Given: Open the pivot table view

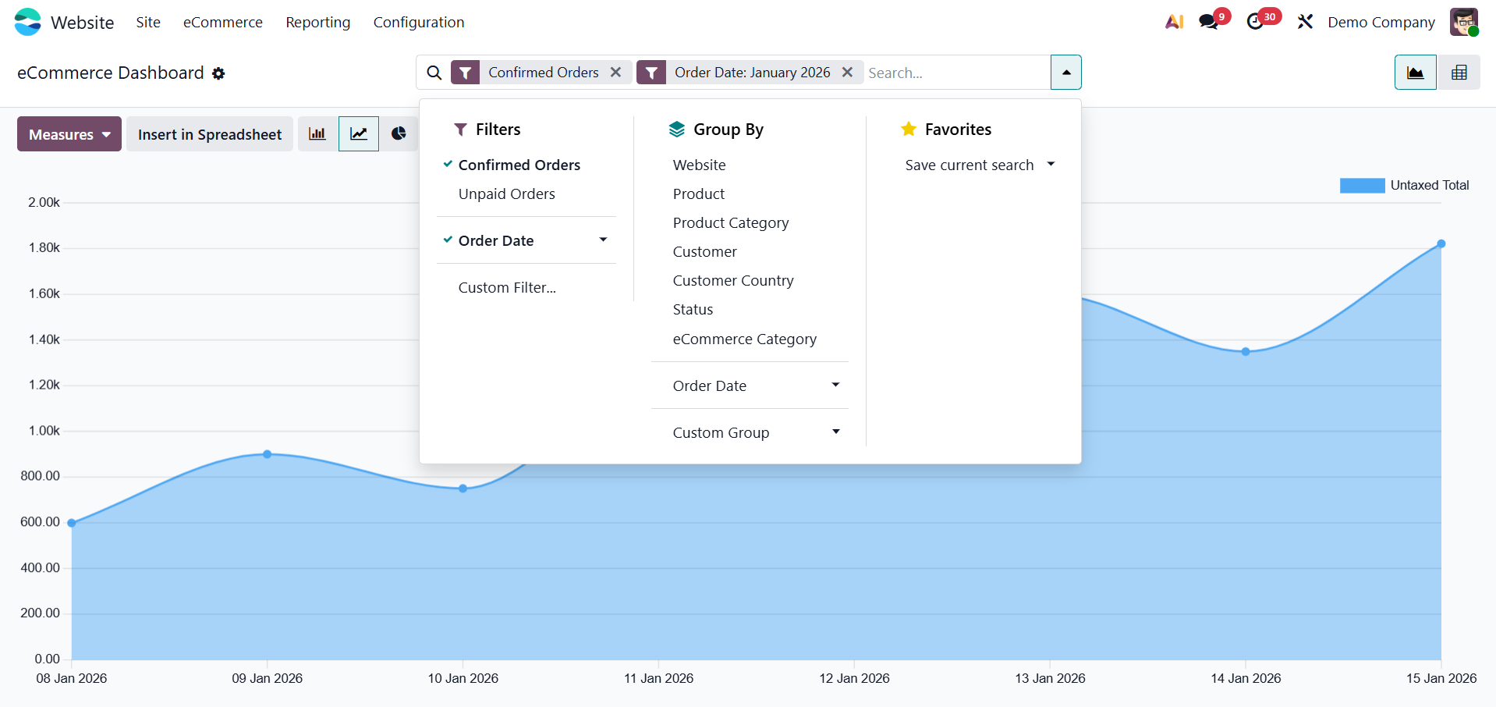Looking at the screenshot, I should point(1459,73).
